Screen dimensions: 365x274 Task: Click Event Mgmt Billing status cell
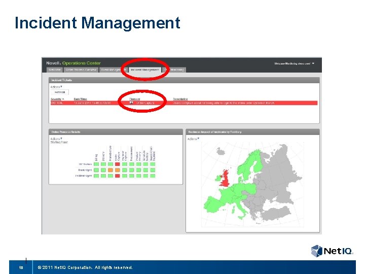pos(96,170)
